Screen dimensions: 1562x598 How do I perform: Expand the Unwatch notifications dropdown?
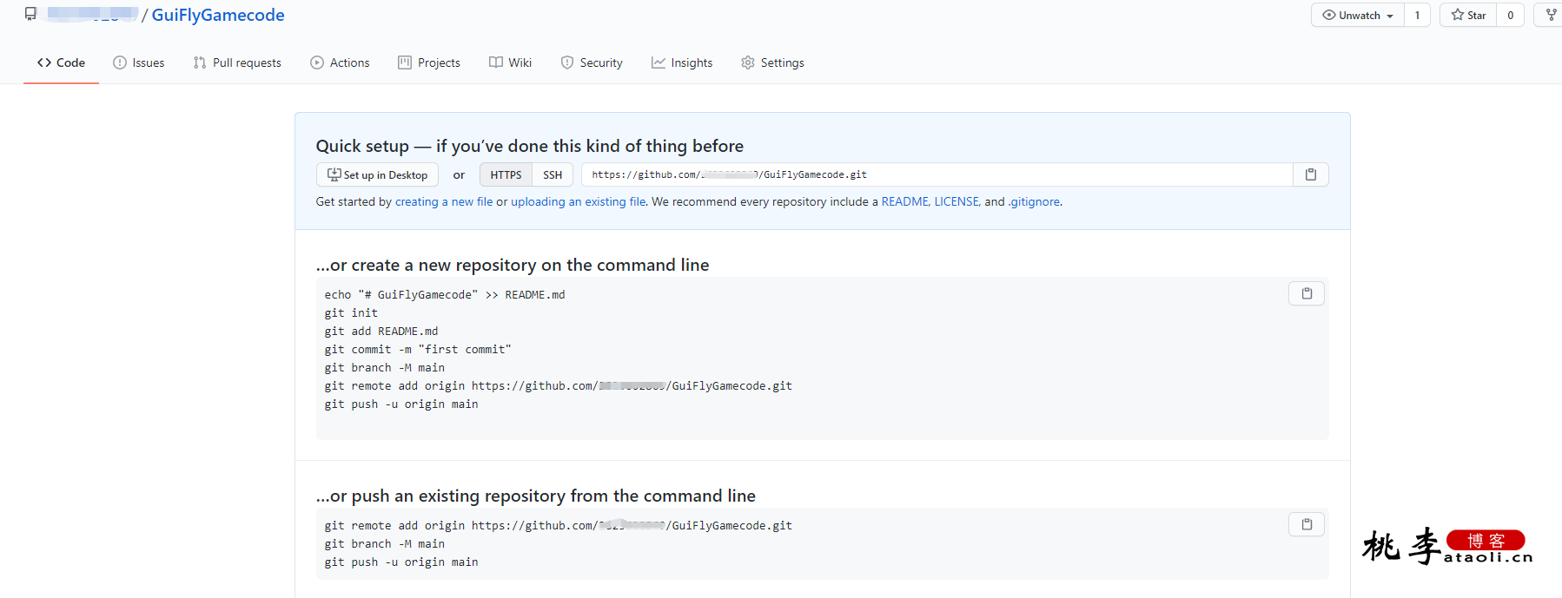[1358, 15]
